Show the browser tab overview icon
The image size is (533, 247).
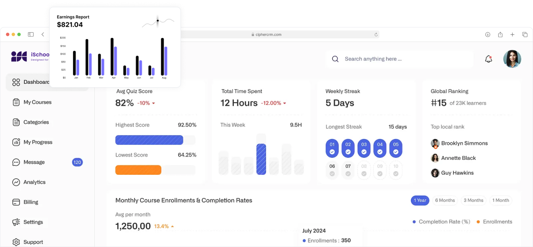[x=525, y=35]
